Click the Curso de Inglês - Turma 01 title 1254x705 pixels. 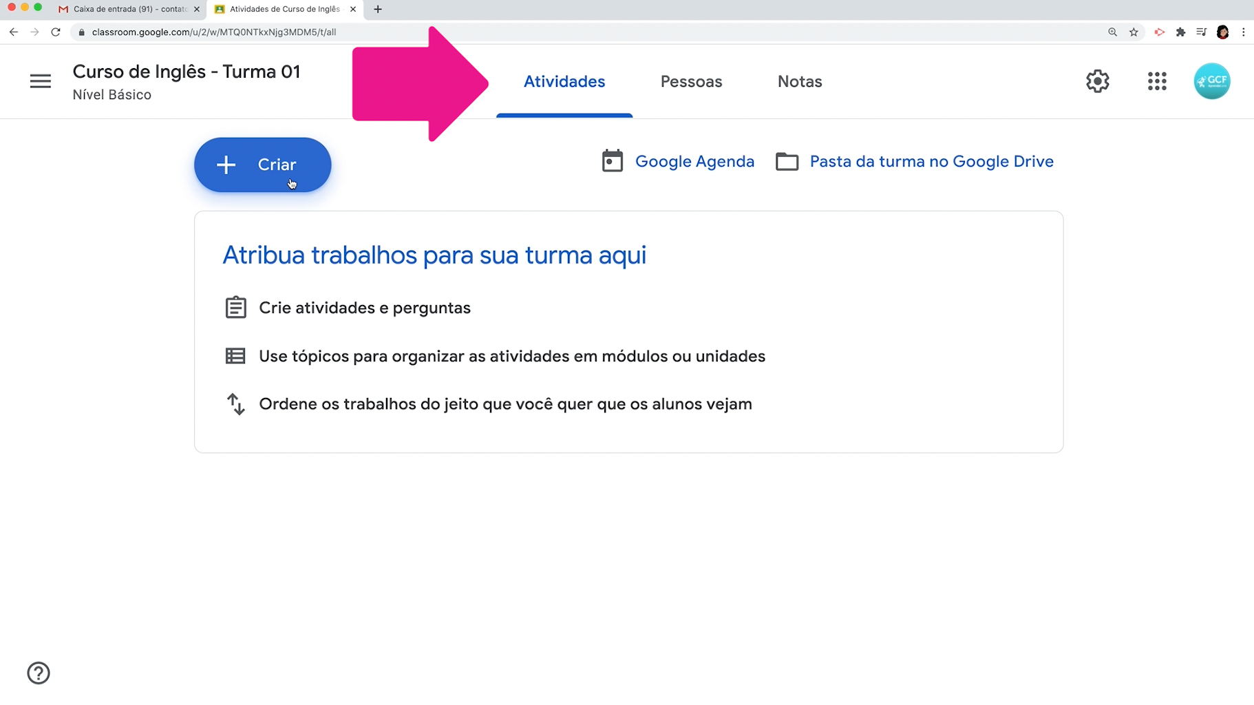tap(187, 72)
